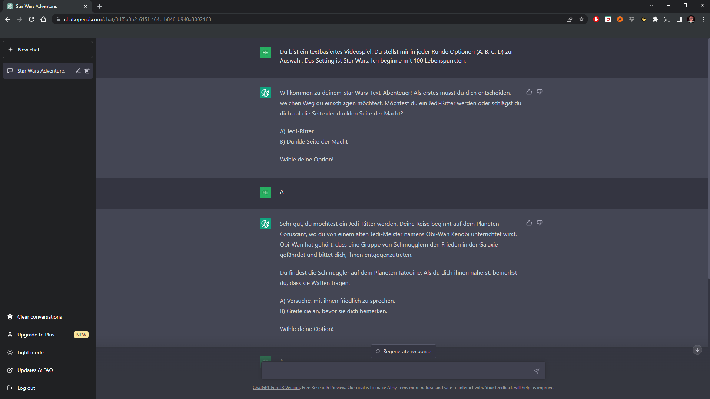Open Star Wars Adventure chat in sidebar
Image resolution: width=710 pixels, height=399 pixels.
tap(41, 71)
